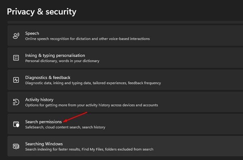243x160 pixels.
Task: Click the Activity history clock icon
Action: coord(16,102)
